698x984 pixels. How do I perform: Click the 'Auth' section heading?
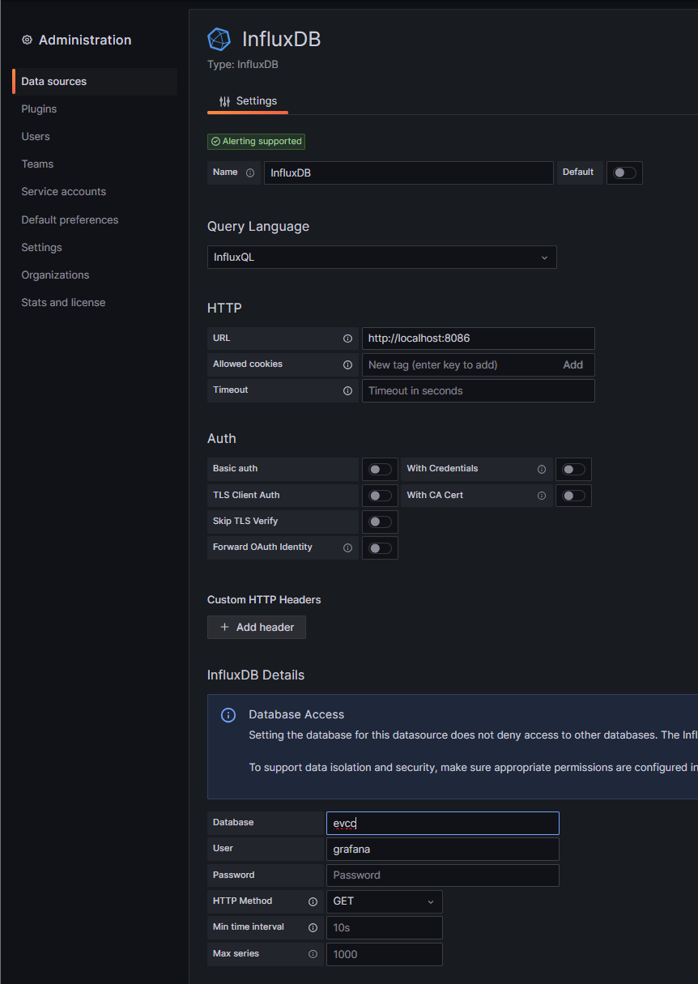pyautogui.click(x=222, y=438)
